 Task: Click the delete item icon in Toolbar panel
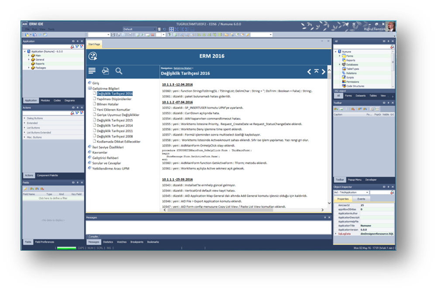pyautogui.click(x=353, y=109)
